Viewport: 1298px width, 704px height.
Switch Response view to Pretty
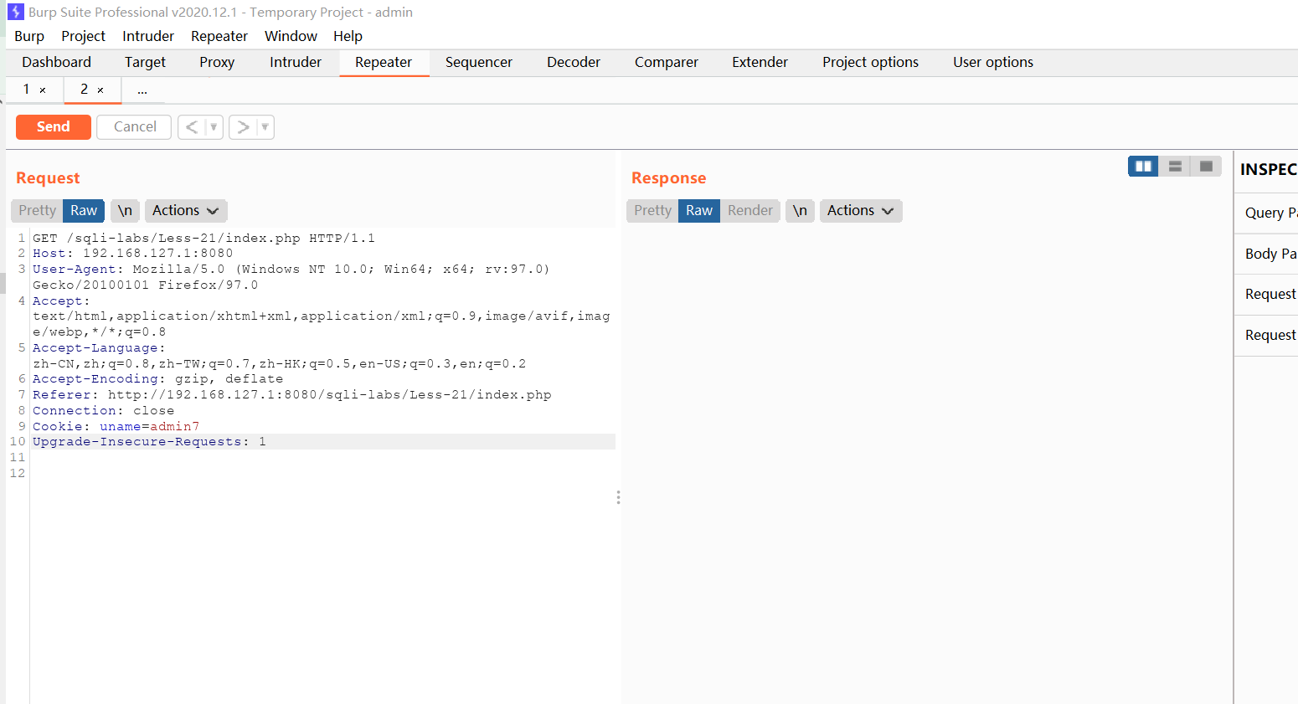(x=652, y=211)
